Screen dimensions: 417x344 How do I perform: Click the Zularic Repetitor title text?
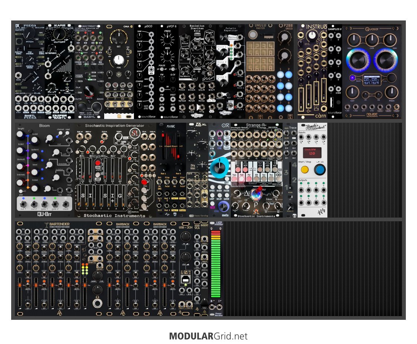tap(231, 29)
